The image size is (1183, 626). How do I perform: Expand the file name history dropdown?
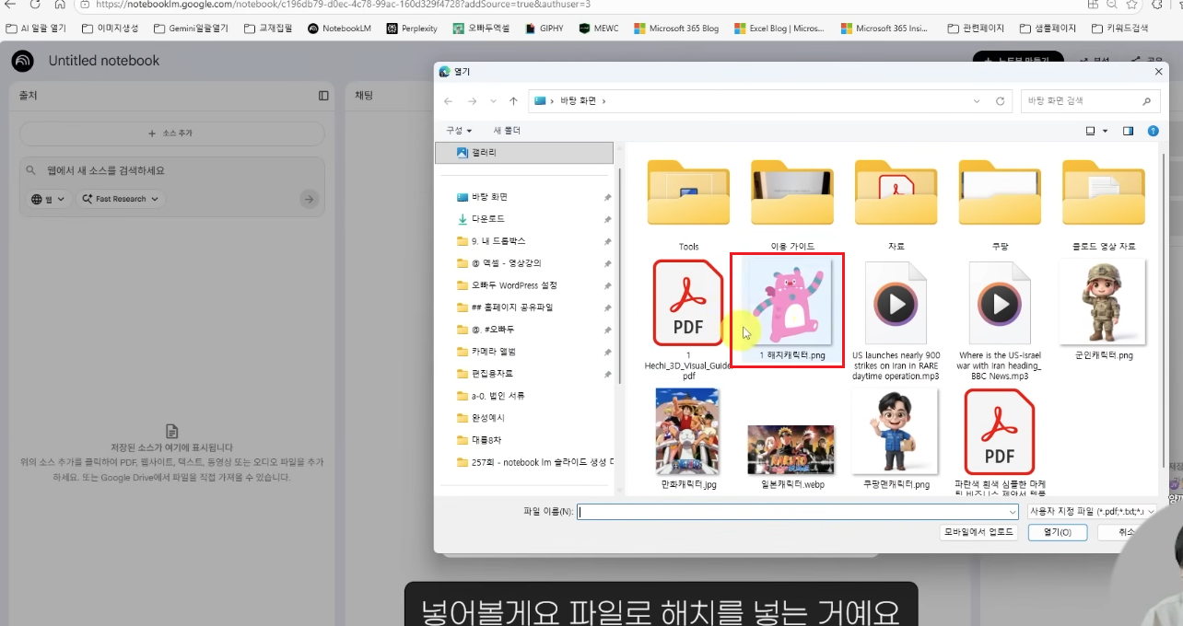(1013, 511)
